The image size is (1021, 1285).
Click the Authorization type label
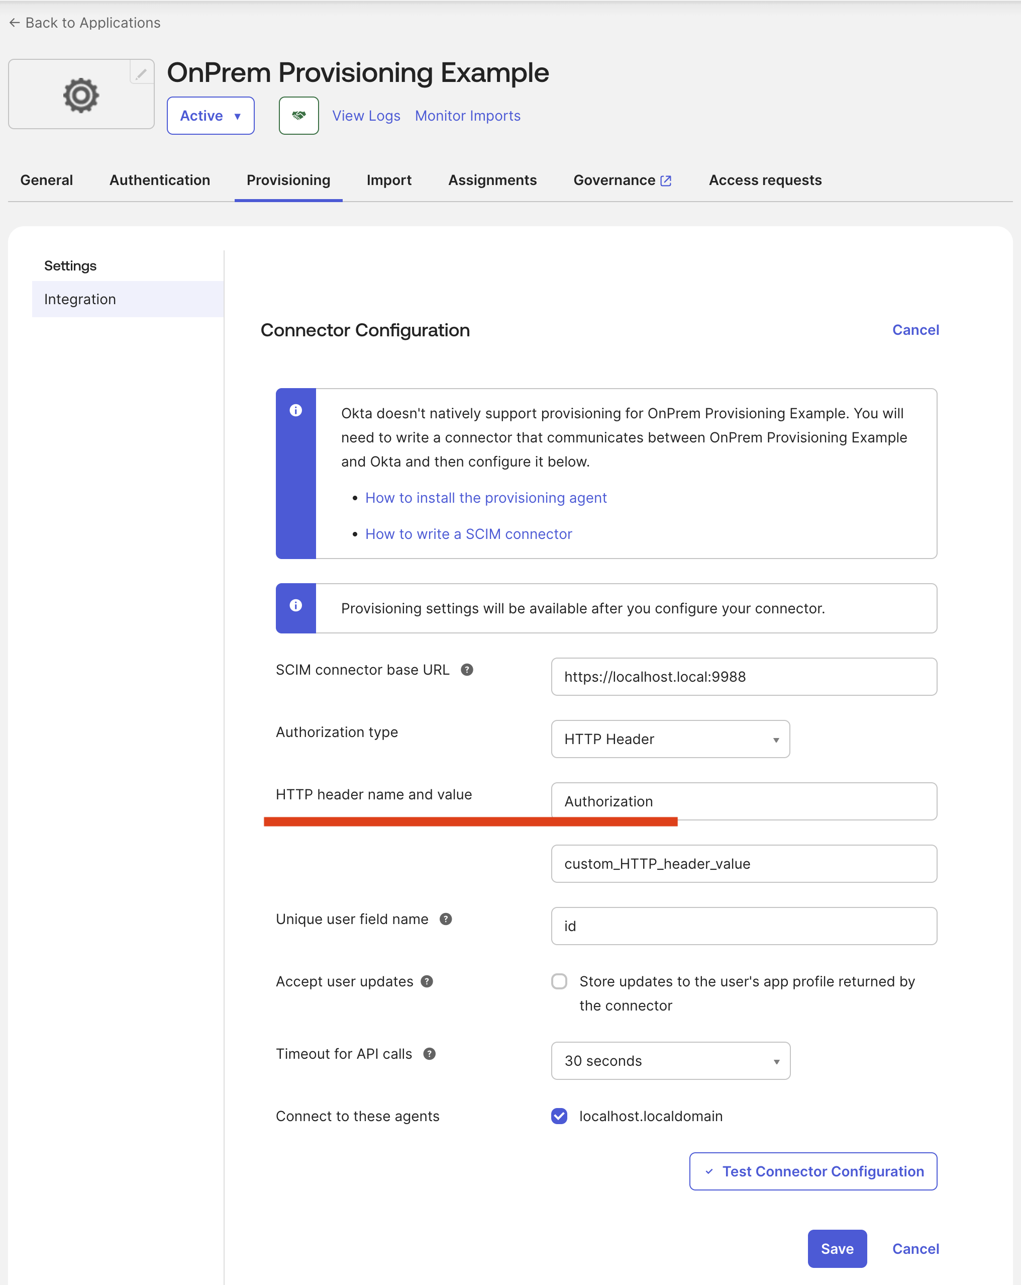point(337,732)
